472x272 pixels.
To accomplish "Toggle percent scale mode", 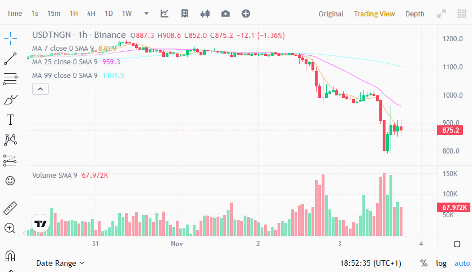I will coord(424,263).
